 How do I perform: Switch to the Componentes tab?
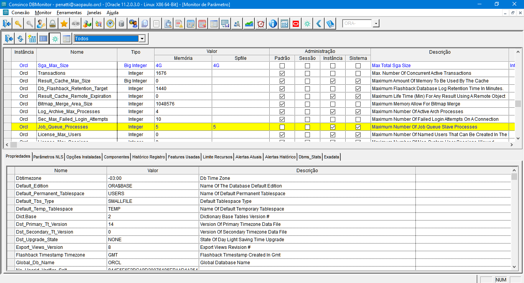click(x=117, y=157)
